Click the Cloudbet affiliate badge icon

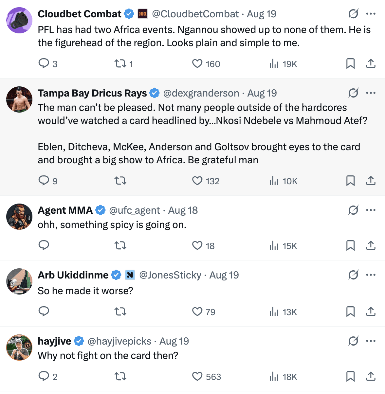(x=143, y=14)
